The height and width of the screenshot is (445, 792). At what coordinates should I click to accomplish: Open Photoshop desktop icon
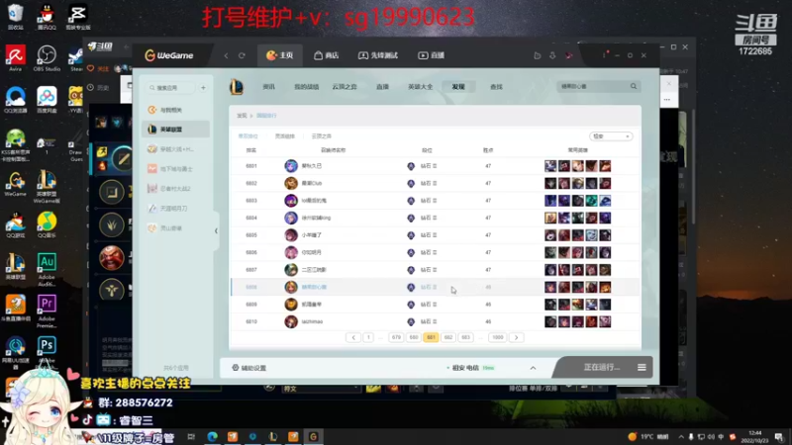click(x=47, y=348)
